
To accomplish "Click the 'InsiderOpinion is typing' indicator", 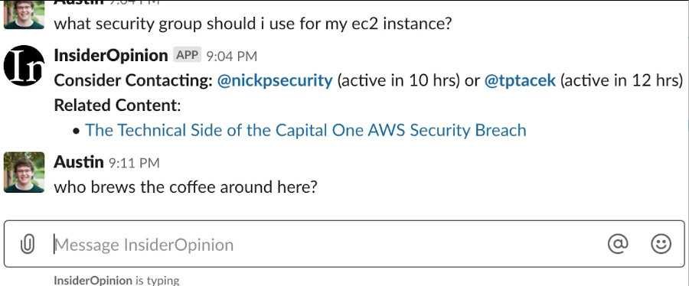I will click(116, 281).
